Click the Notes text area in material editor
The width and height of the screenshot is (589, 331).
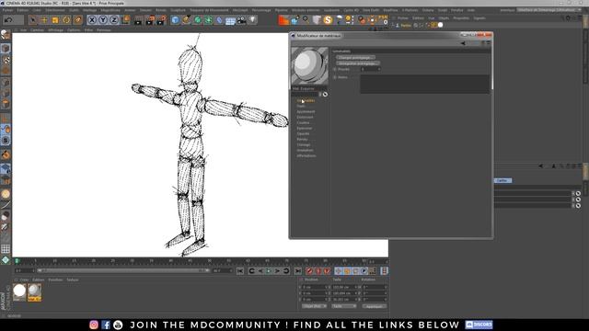point(425,84)
